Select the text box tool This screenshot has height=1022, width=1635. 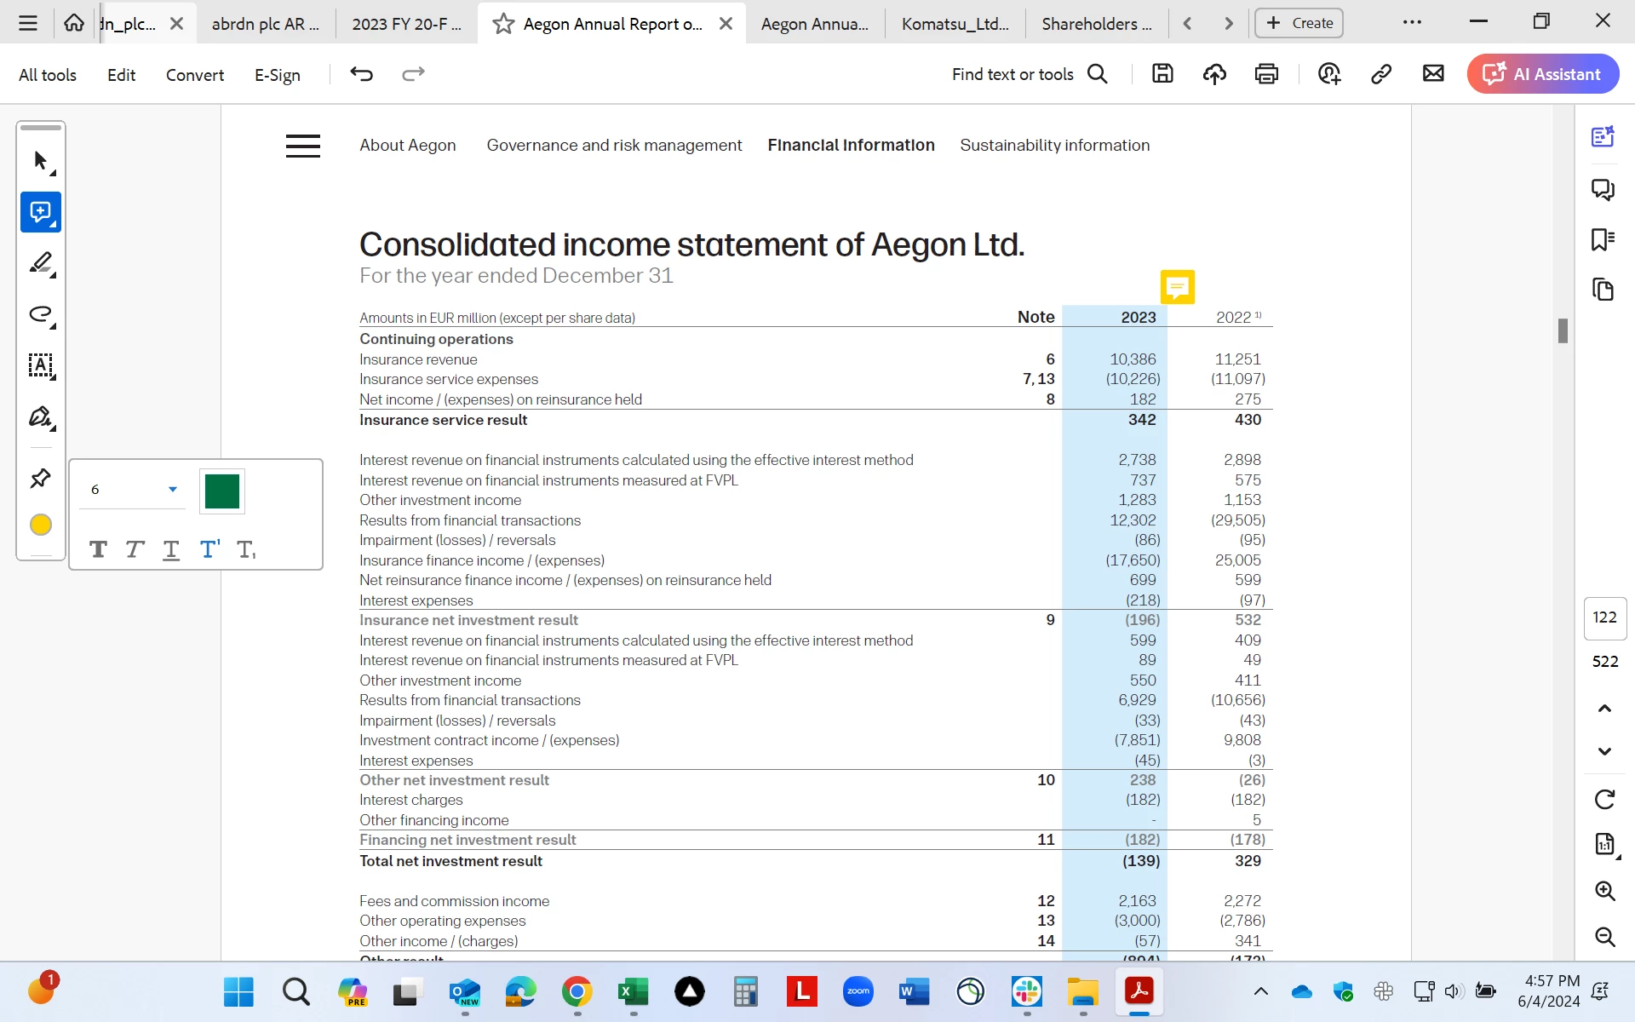[x=40, y=365]
